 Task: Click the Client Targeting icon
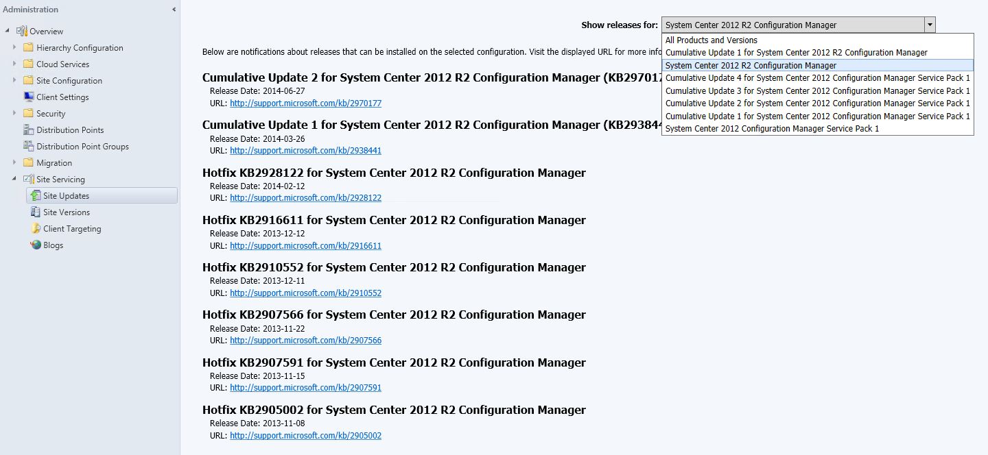coord(35,228)
